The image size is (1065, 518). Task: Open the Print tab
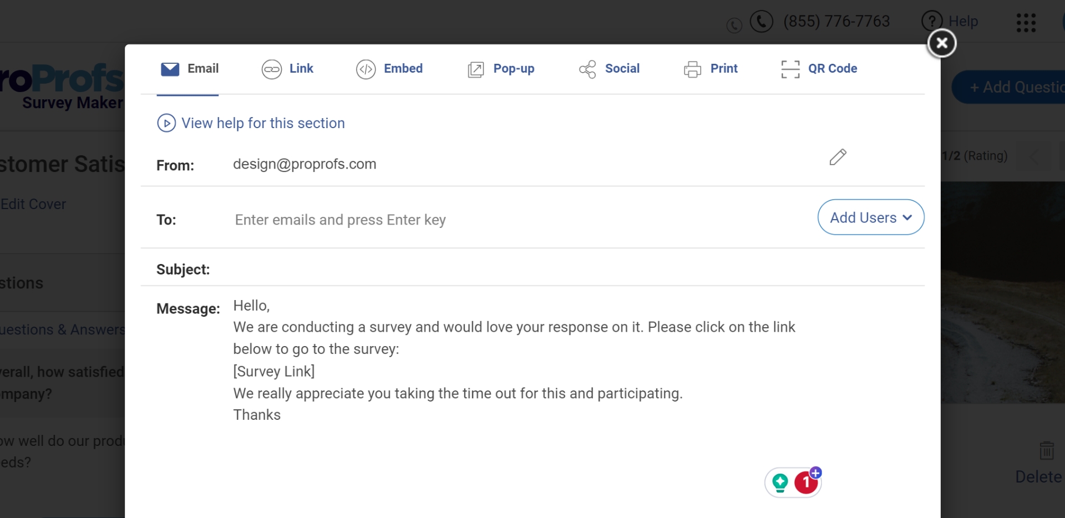[x=711, y=69]
